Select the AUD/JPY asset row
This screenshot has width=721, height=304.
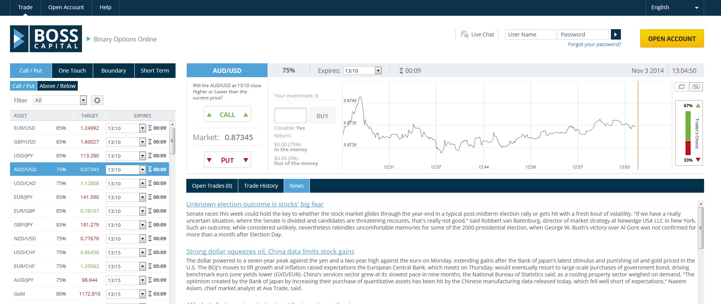(89, 280)
